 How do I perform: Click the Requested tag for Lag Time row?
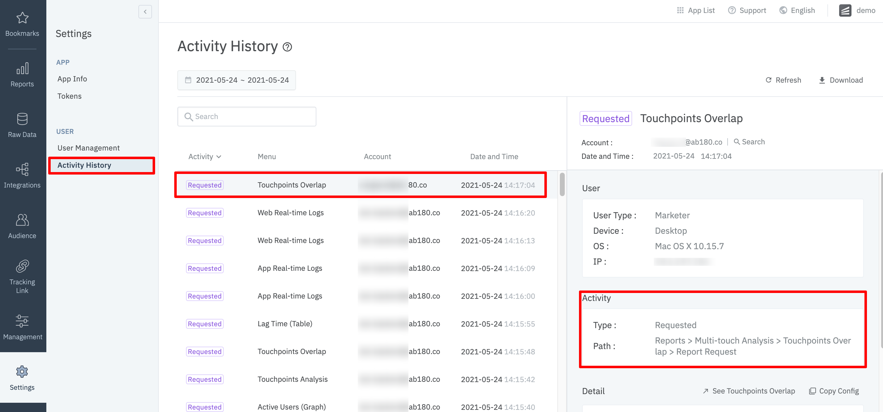tap(205, 324)
